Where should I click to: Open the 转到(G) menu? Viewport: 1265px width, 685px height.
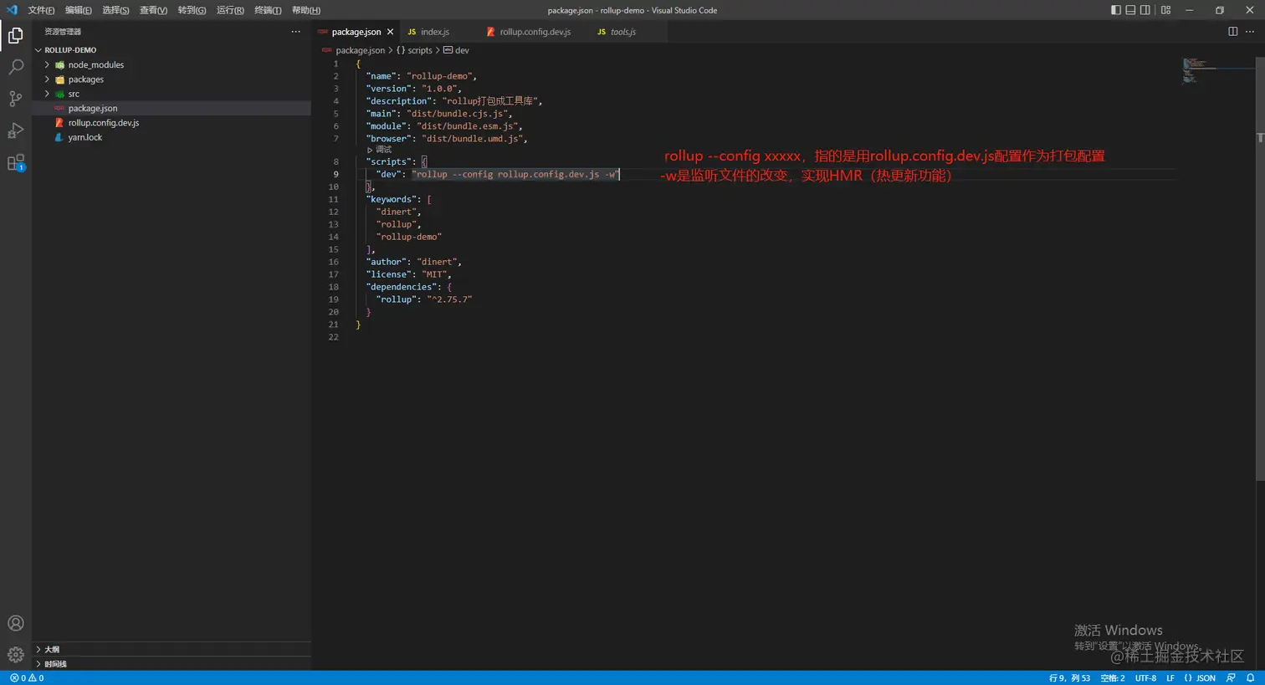coord(192,10)
